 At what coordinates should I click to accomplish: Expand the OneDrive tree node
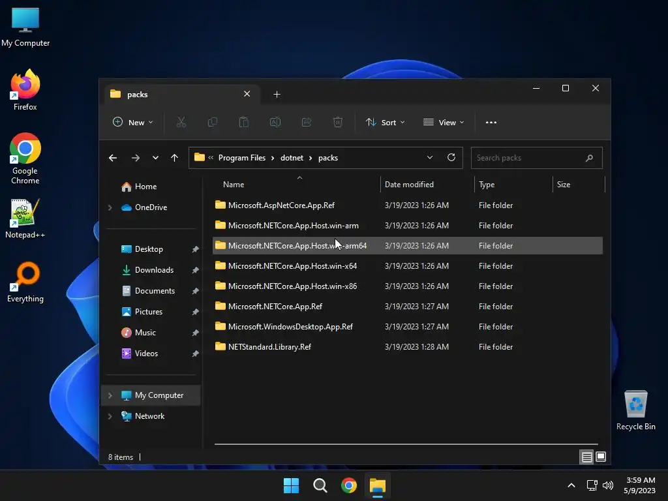(x=110, y=207)
